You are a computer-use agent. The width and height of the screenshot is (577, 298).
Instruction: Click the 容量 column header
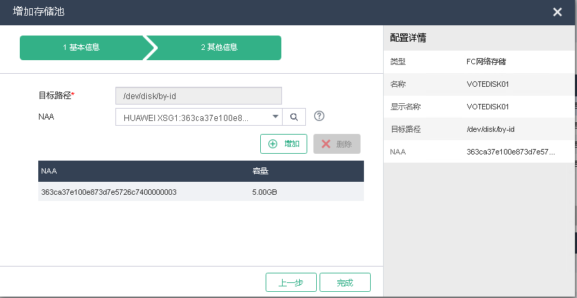pyautogui.click(x=260, y=171)
